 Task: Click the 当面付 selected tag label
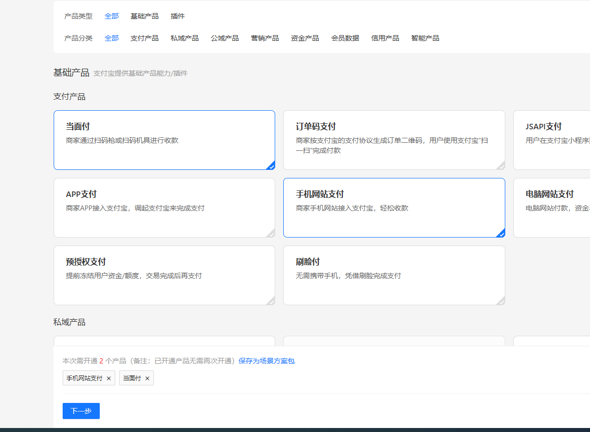tap(132, 378)
